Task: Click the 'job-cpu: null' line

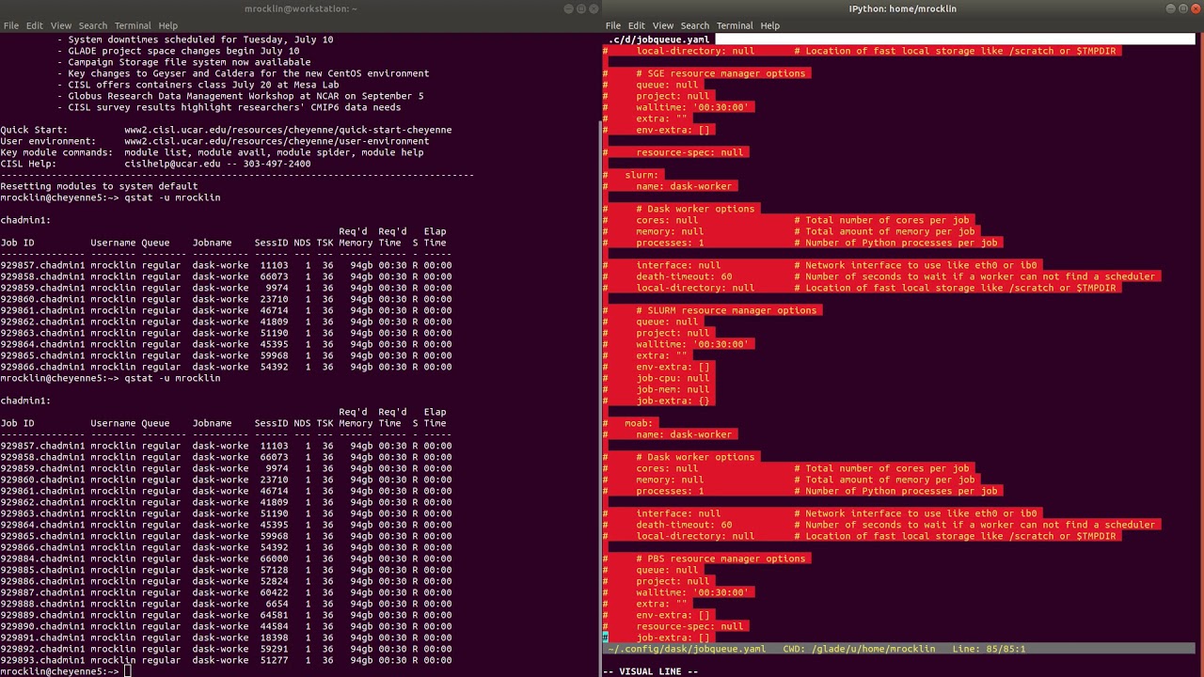Action: 673,378
